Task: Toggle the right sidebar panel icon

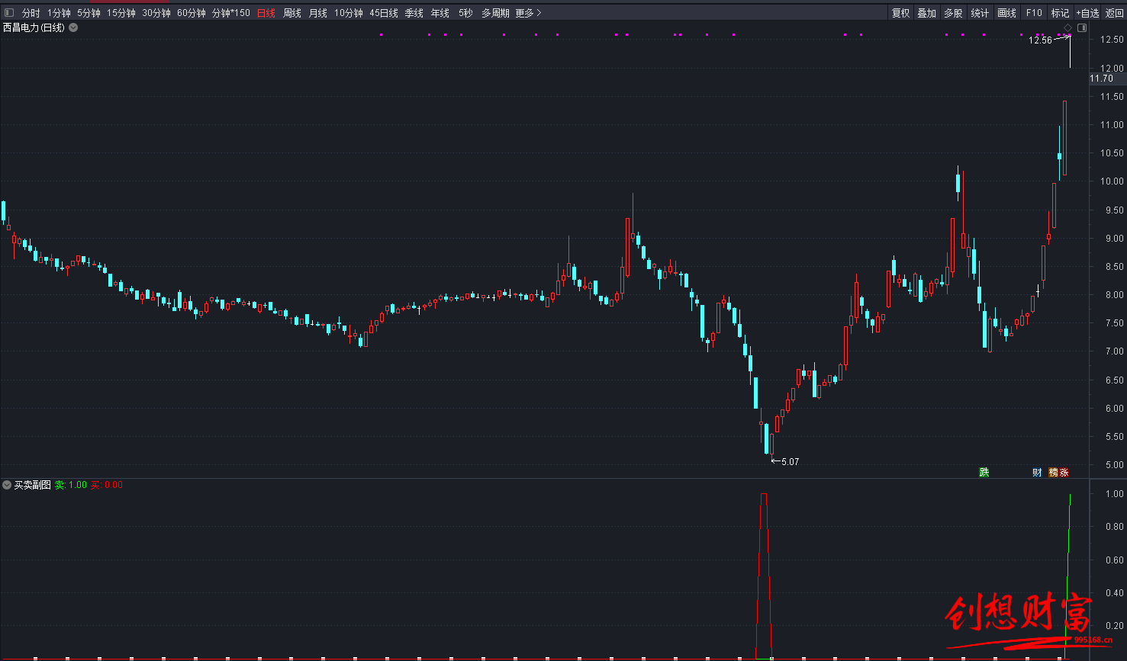Action: click(x=1082, y=27)
